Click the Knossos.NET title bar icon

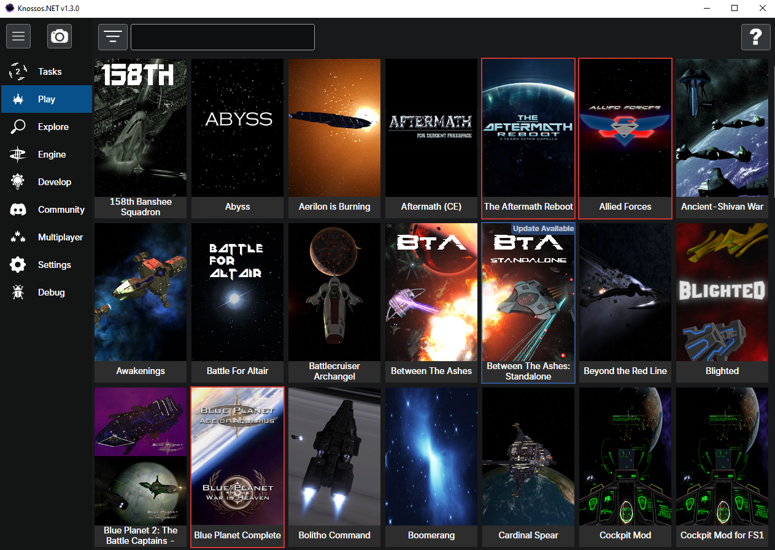(9, 9)
